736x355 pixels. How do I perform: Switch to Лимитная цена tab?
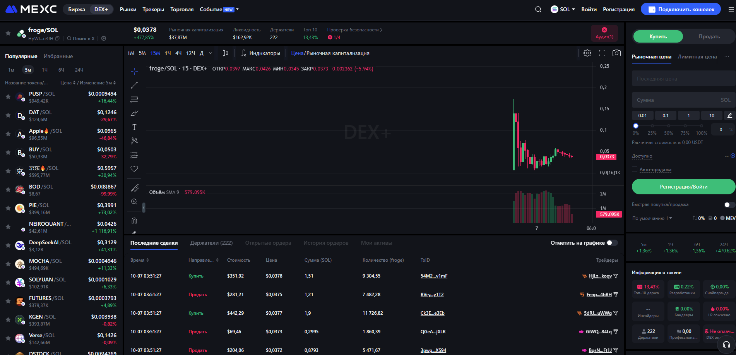coord(697,57)
